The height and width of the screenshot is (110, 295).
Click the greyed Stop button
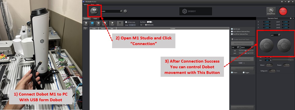[120, 23]
